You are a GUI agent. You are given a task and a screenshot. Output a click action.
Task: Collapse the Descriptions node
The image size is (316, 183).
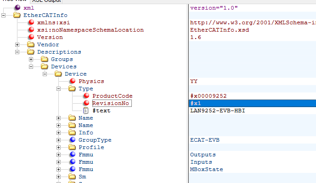tap(17, 52)
